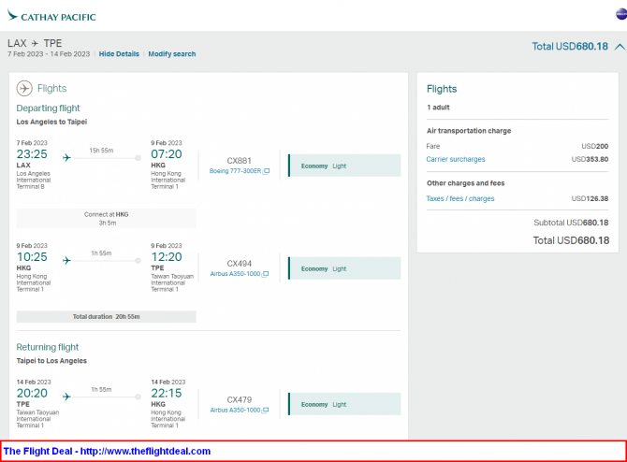Click the Cathay Pacific logo

(51, 16)
